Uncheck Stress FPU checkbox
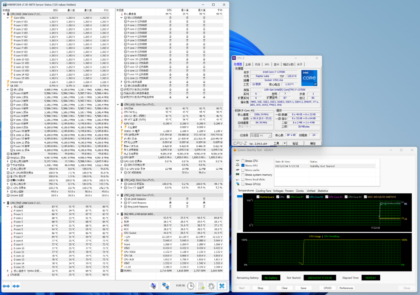The width and height of the screenshot is (420, 295). point(243,166)
